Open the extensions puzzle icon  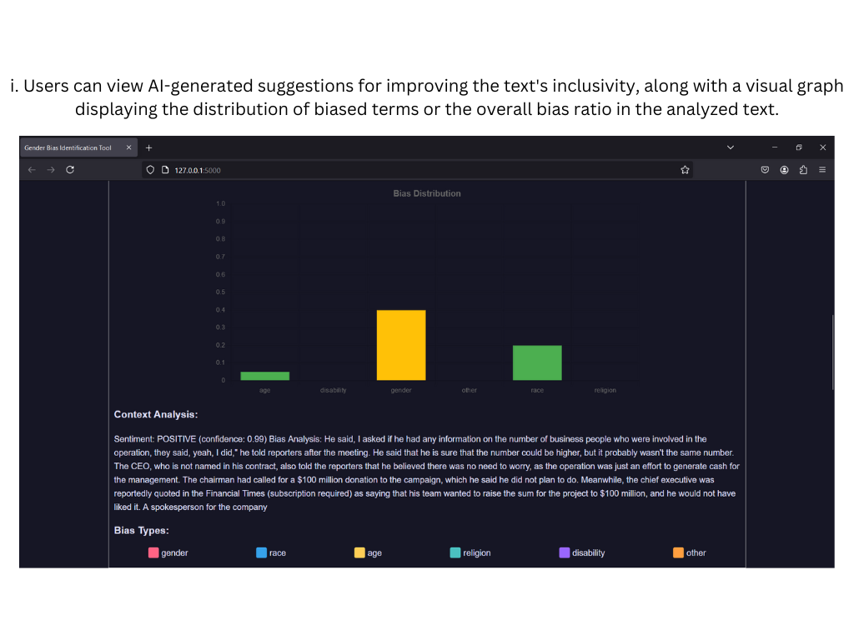point(803,170)
